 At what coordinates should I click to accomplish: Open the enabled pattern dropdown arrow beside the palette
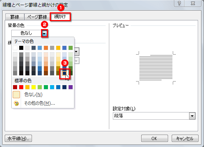(x=76, y=52)
